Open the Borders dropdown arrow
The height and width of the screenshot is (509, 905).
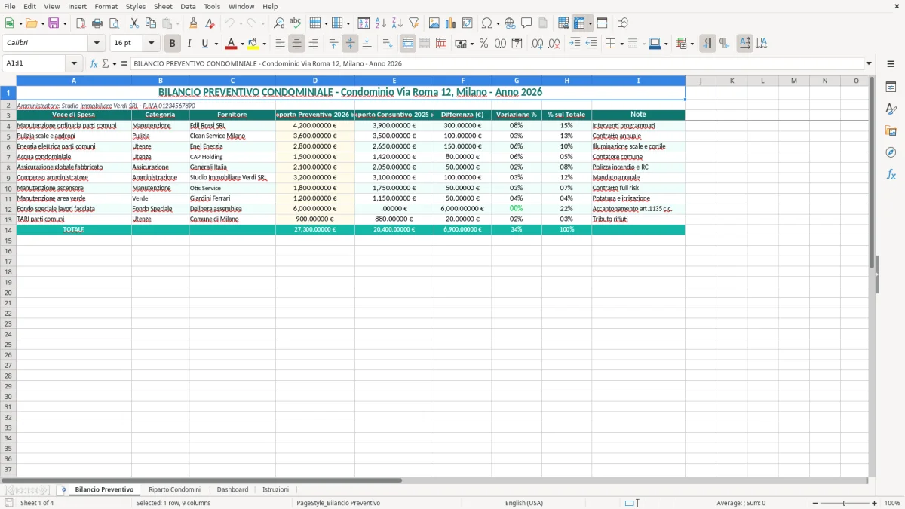click(621, 44)
